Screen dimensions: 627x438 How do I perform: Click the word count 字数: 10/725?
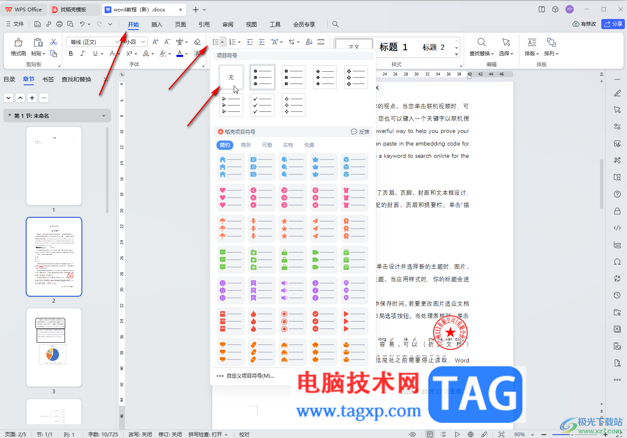click(x=103, y=434)
